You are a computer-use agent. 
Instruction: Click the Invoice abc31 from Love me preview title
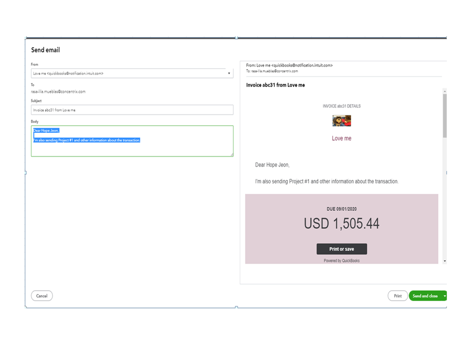(x=276, y=85)
